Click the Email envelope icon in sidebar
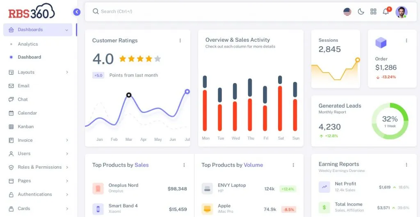420x217 pixels. click(11, 86)
